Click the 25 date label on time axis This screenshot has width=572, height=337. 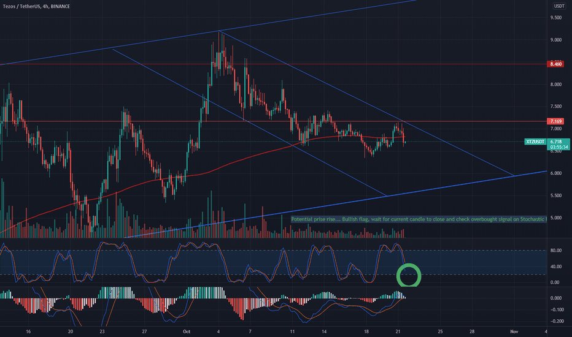click(x=440, y=331)
